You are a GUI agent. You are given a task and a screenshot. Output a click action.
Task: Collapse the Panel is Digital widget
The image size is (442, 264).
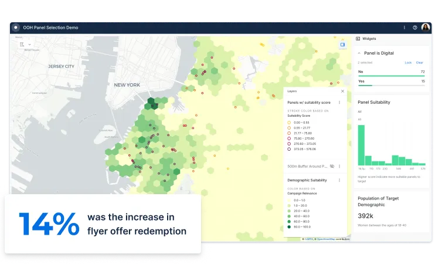coord(359,53)
